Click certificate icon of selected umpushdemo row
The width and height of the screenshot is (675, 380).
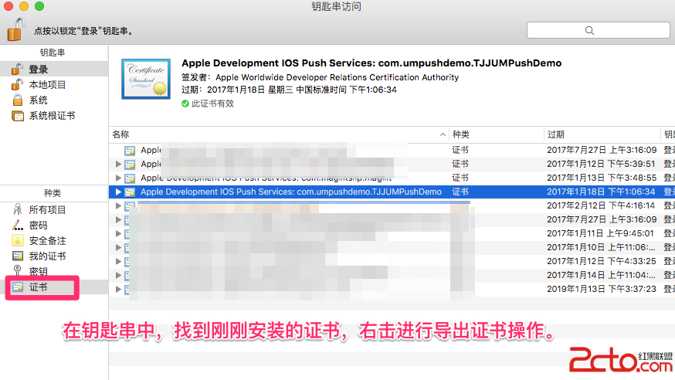[x=130, y=192]
